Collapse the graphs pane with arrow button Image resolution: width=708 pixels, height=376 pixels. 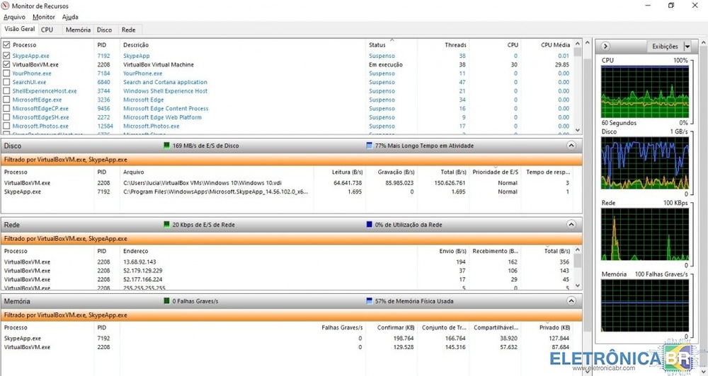606,47
